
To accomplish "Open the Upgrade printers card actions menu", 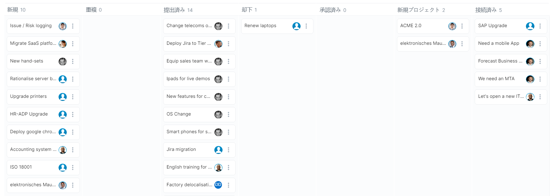I will coord(73,97).
